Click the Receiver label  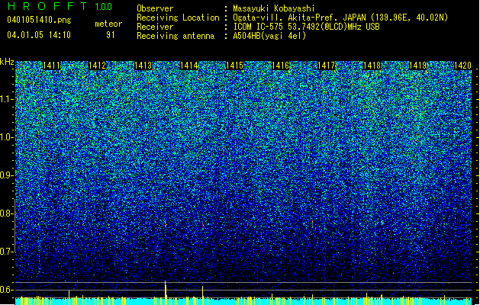point(155,27)
